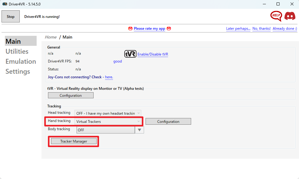Image resolution: width=299 pixels, height=179 pixels.
Task: Open Hand tracking Virtual Trackers dropdown
Action: coord(108,121)
